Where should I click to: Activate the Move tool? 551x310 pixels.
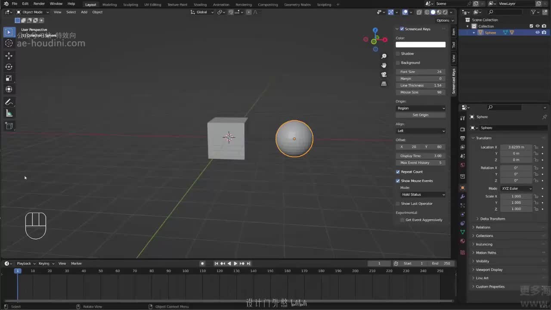[x=9, y=56]
